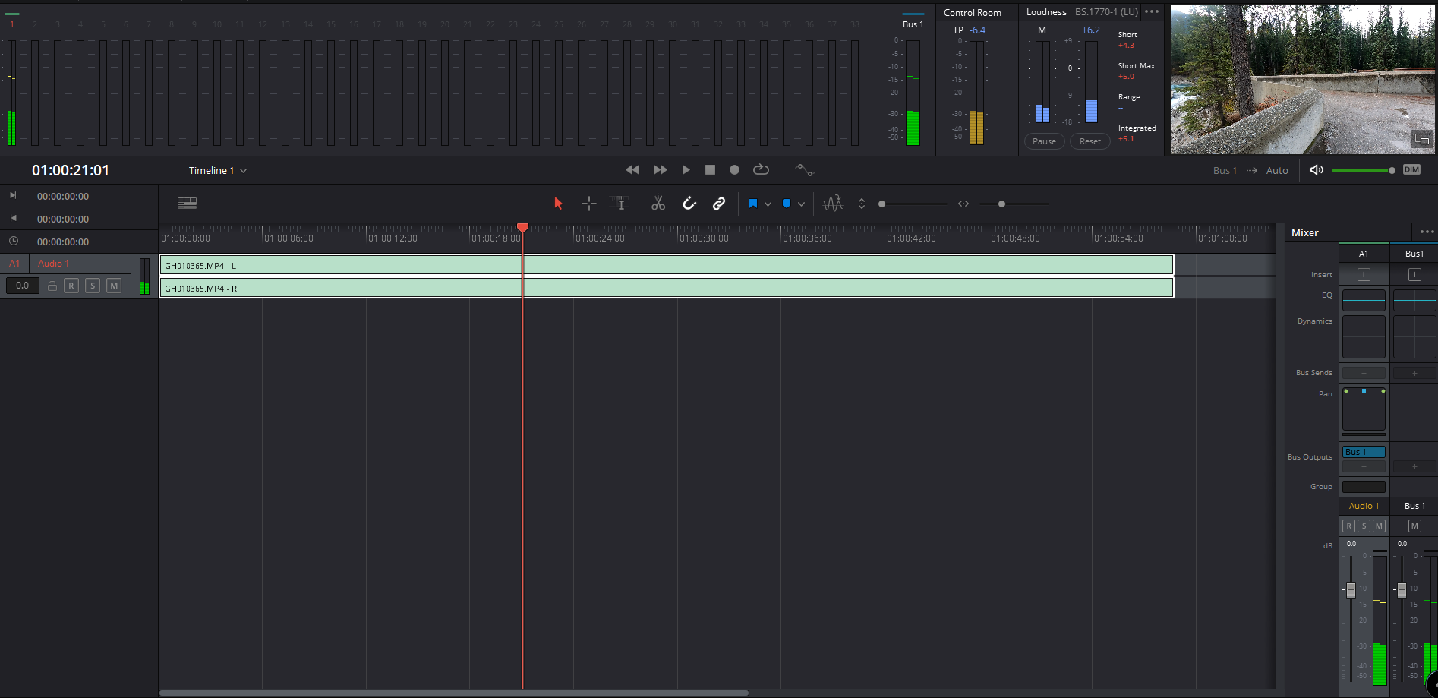Open the A1 Pan control in Mixer
The image size is (1438, 698).
[1364, 409]
